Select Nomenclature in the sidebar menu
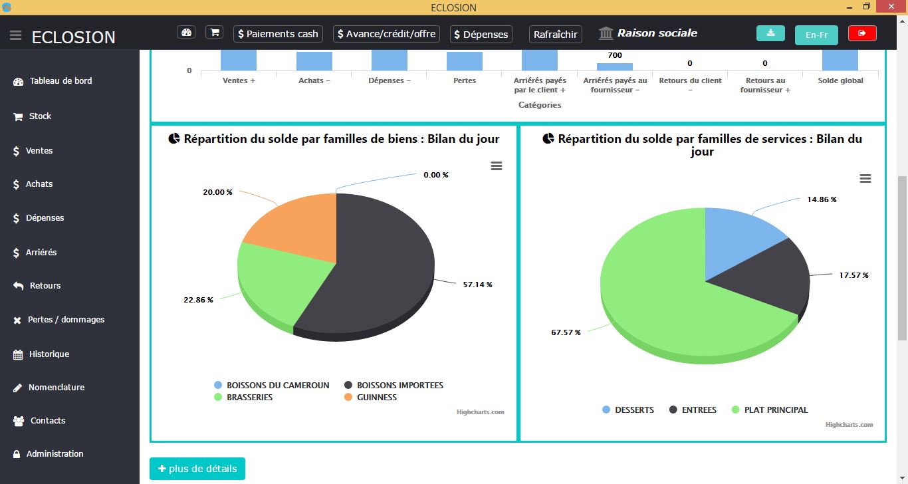 56,388
